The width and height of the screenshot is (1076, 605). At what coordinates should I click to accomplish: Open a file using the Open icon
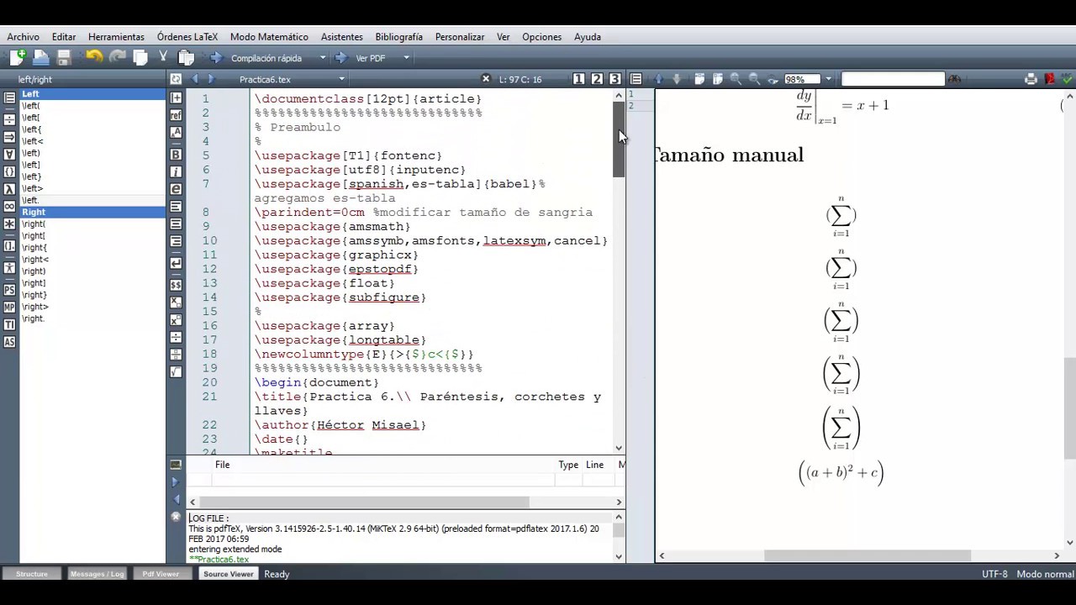(40, 57)
